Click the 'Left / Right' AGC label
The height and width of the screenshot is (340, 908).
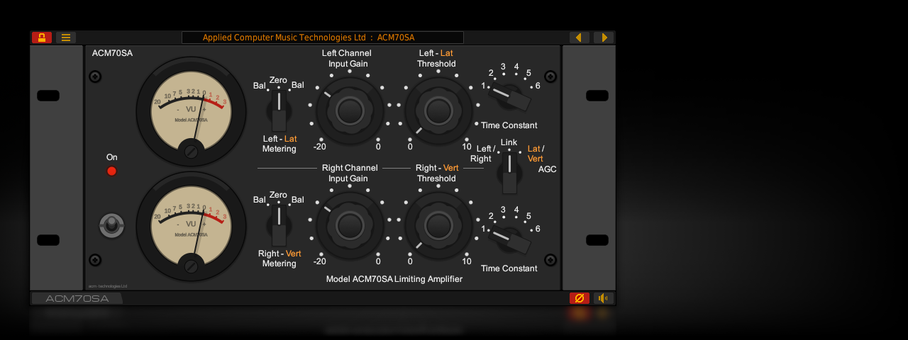484,154
